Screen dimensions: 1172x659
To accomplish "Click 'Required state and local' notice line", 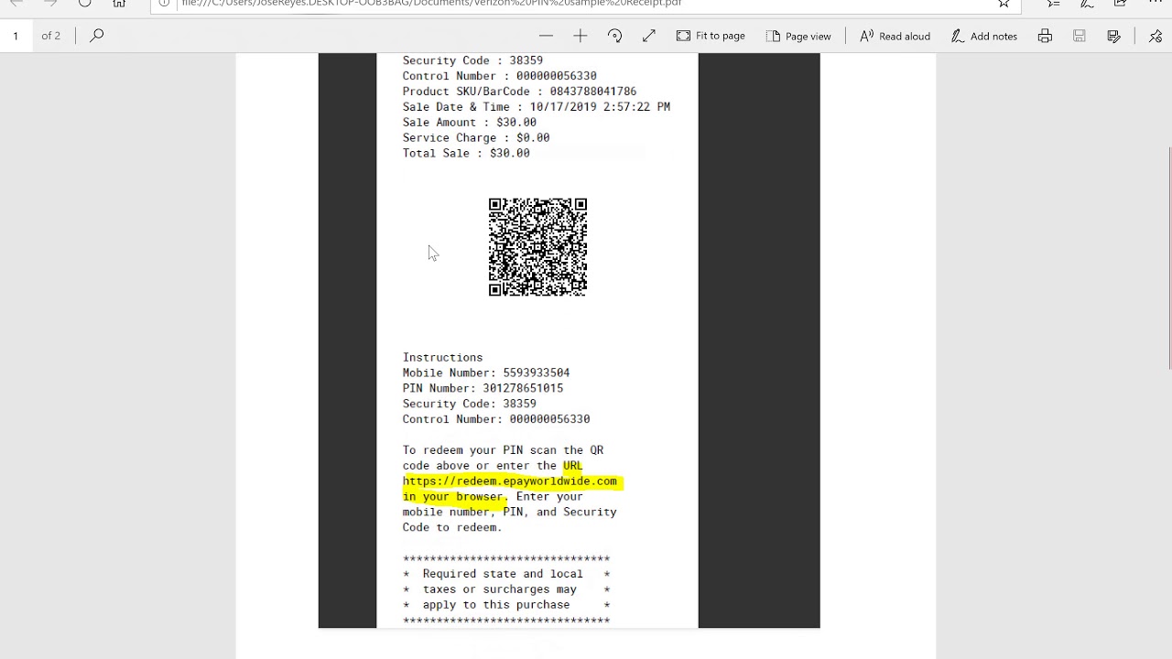I will [503, 575].
